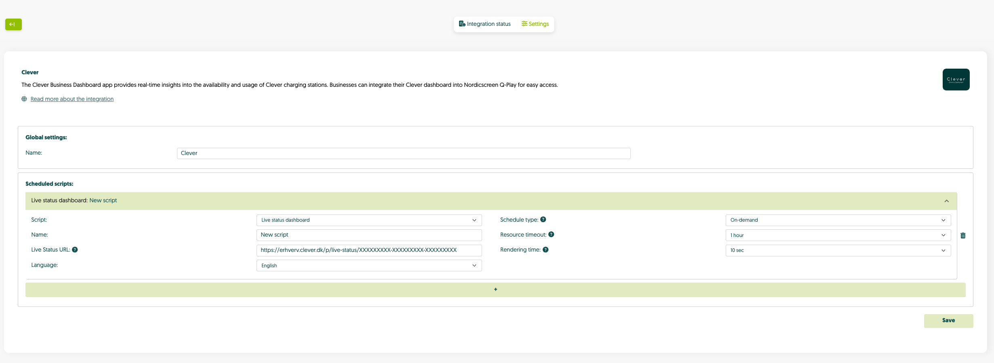Switch to the Integration status tab

tap(484, 24)
